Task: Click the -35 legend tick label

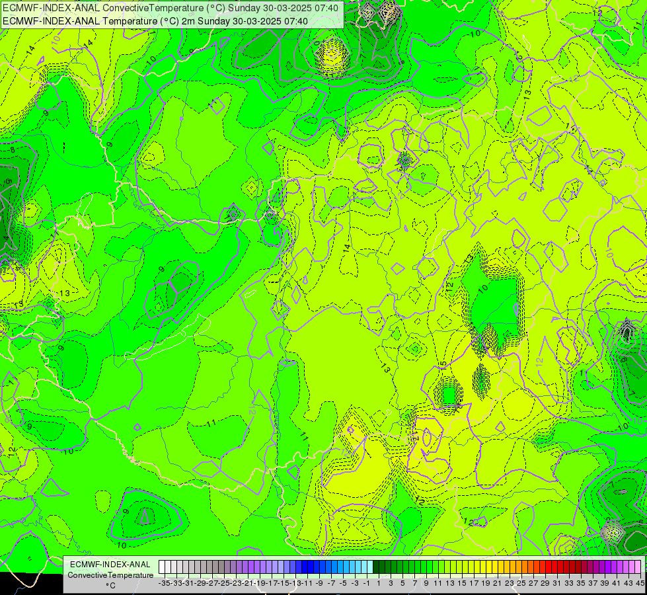Action: pyautogui.click(x=165, y=583)
